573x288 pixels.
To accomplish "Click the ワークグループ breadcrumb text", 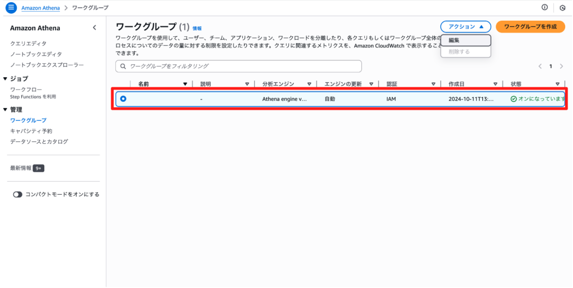I will pyautogui.click(x=90, y=8).
